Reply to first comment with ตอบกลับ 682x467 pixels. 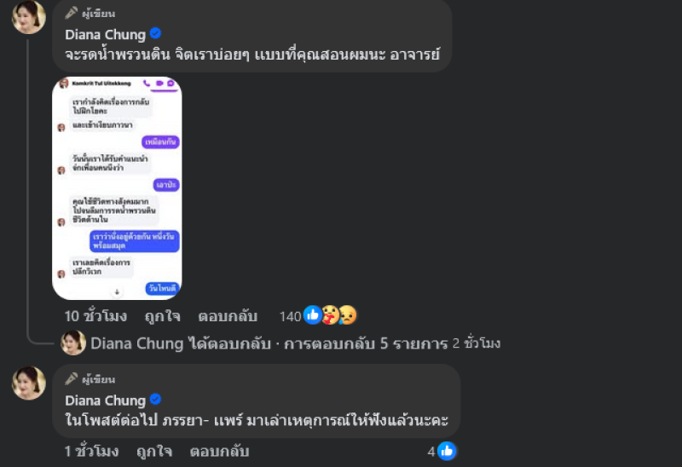pos(228,316)
